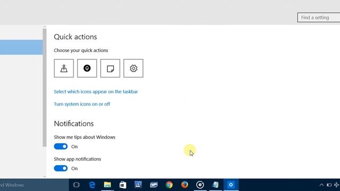Viewport: 340px width, 191px height.
Task: Open the Windows Store taskbar icon
Action: pyautogui.click(x=123, y=185)
